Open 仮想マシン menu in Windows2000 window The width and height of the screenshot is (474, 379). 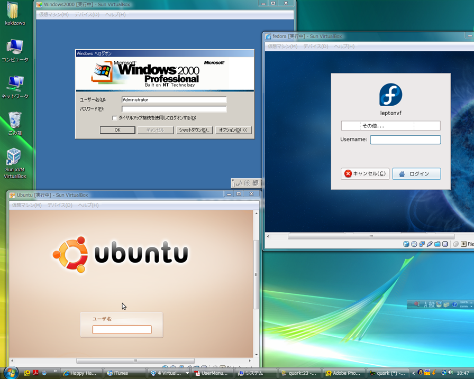coord(54,14)
